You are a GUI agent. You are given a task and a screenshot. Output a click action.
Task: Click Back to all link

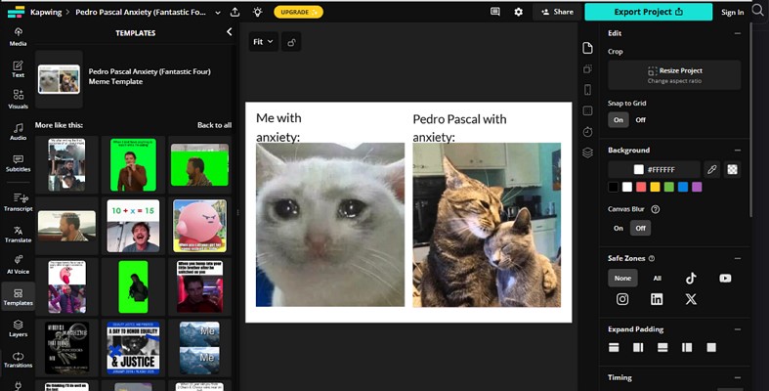pos(214,125)
